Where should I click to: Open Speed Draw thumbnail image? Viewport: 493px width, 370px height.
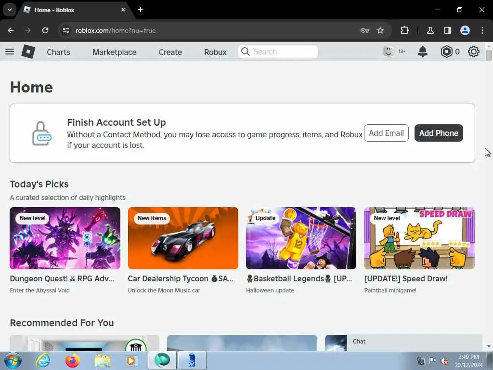pyautogui.click(x=419, y=238)
